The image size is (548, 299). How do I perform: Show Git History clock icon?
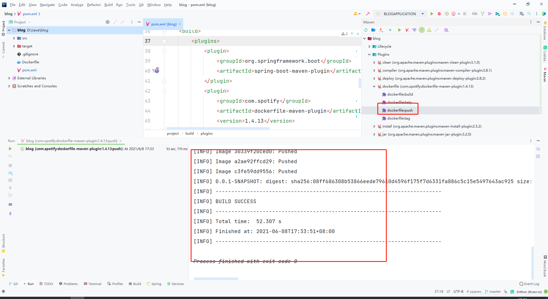pos(505,14)
